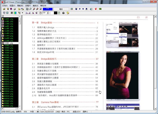158x114 pixels.
Task: Go to the first page arrow icon
Action: 76,9
